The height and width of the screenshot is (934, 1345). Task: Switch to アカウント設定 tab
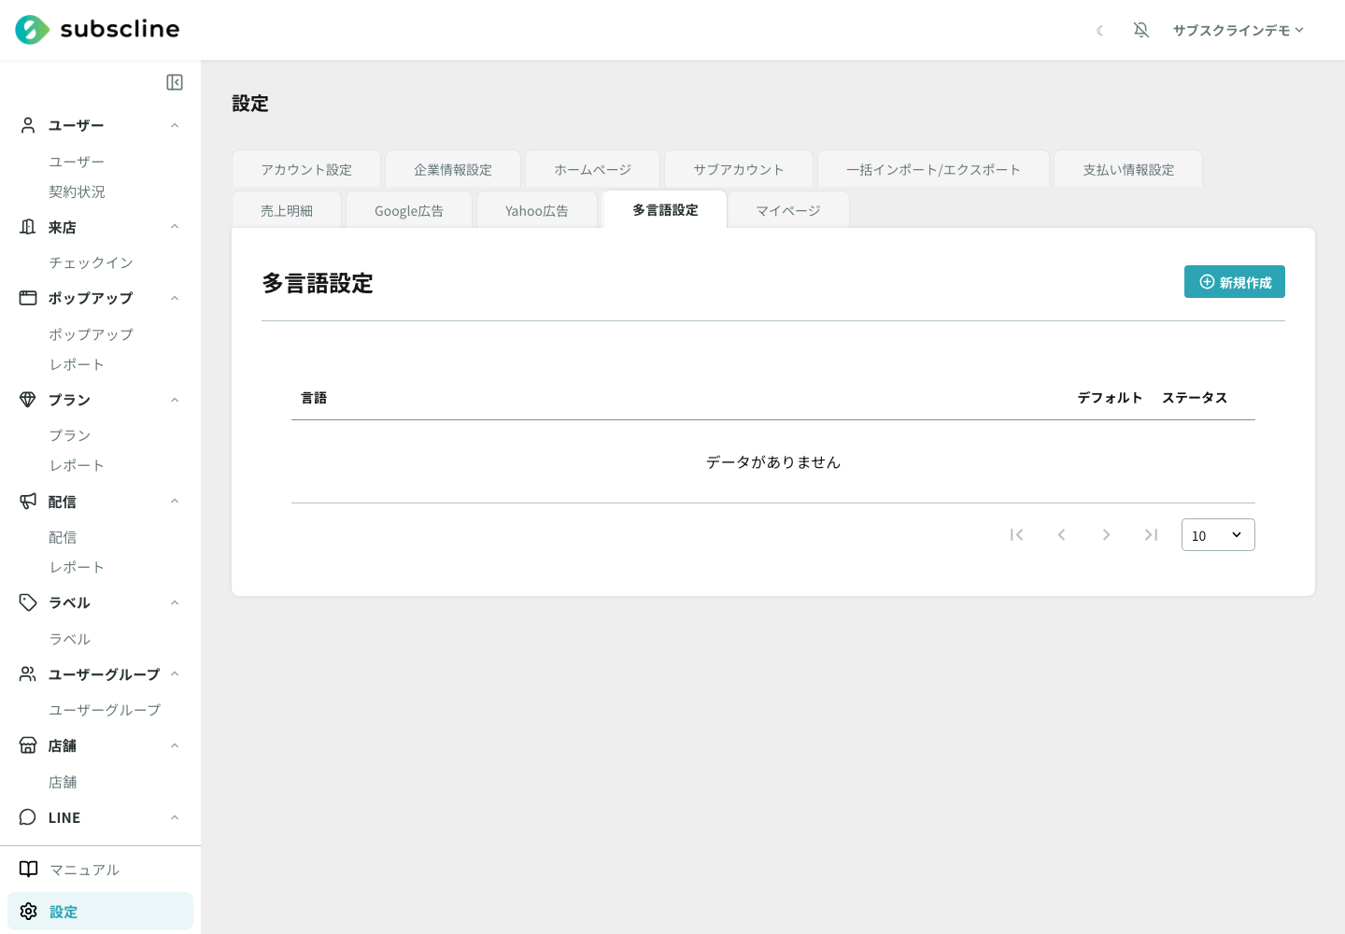click(x=306, y=169)
